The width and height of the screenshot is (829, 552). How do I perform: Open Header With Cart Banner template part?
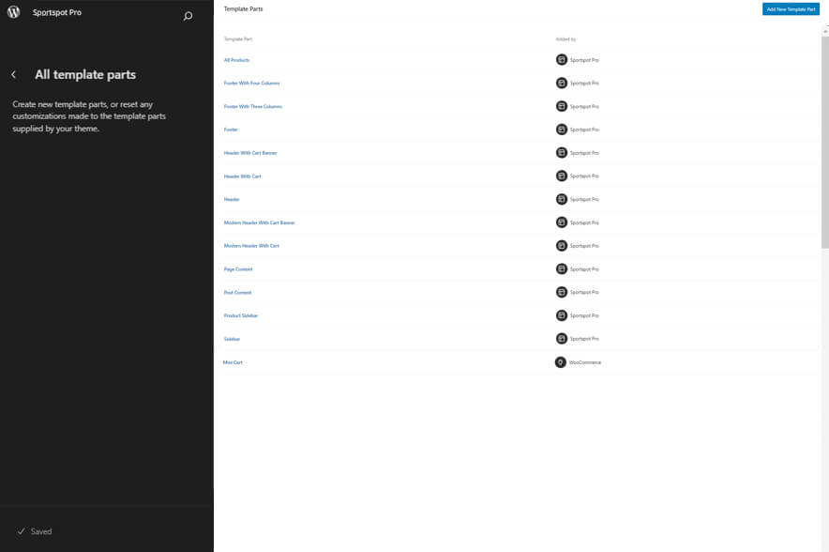[250, 153]
